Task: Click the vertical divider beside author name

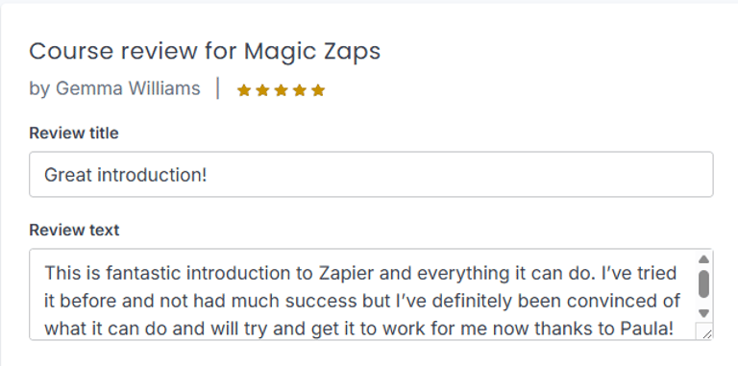Action: pyautogui.click(x=218, y=88)
